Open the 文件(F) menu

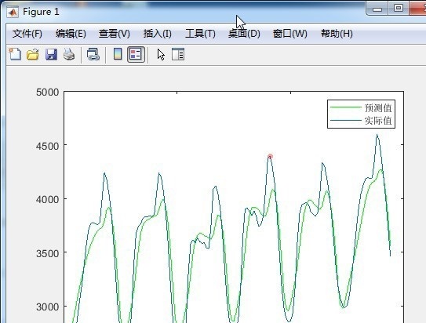(27, 34)
